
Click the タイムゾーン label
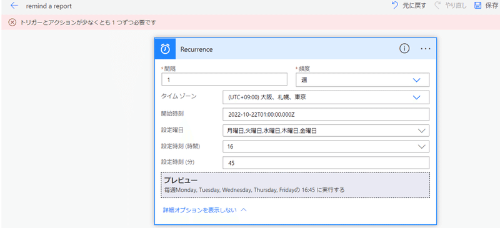coord(179,97)
